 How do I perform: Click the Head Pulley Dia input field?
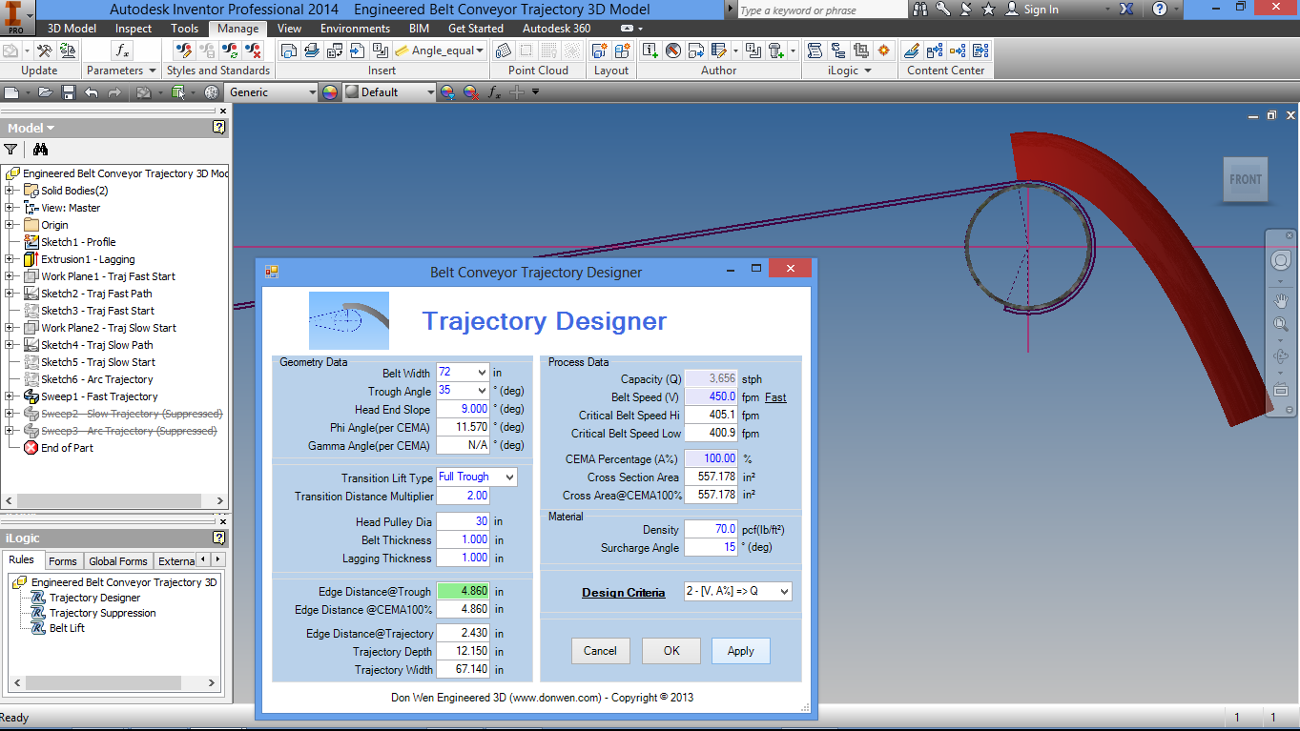463,521
